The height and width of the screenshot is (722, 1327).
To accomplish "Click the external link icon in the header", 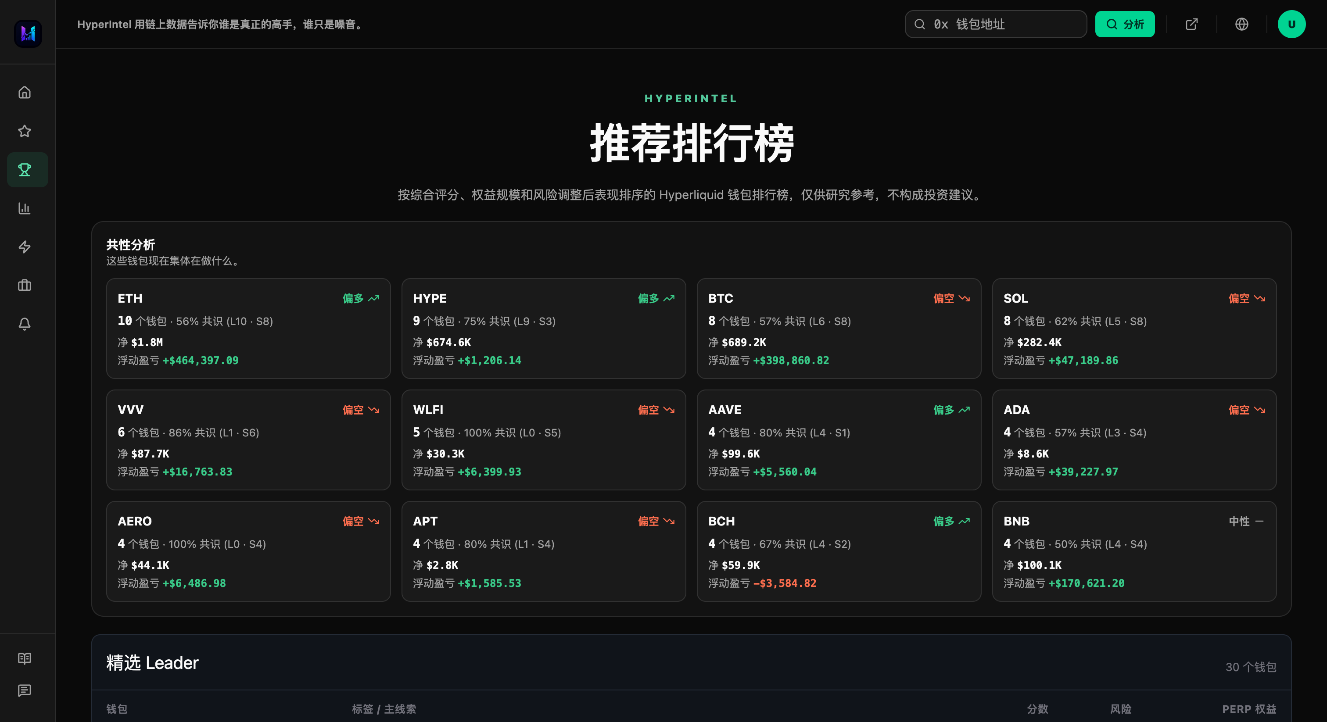I will pos(1191,24).
